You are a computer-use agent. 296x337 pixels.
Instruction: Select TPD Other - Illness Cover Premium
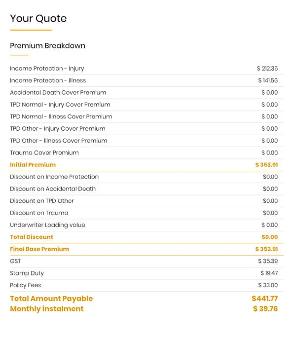[58, 141]
